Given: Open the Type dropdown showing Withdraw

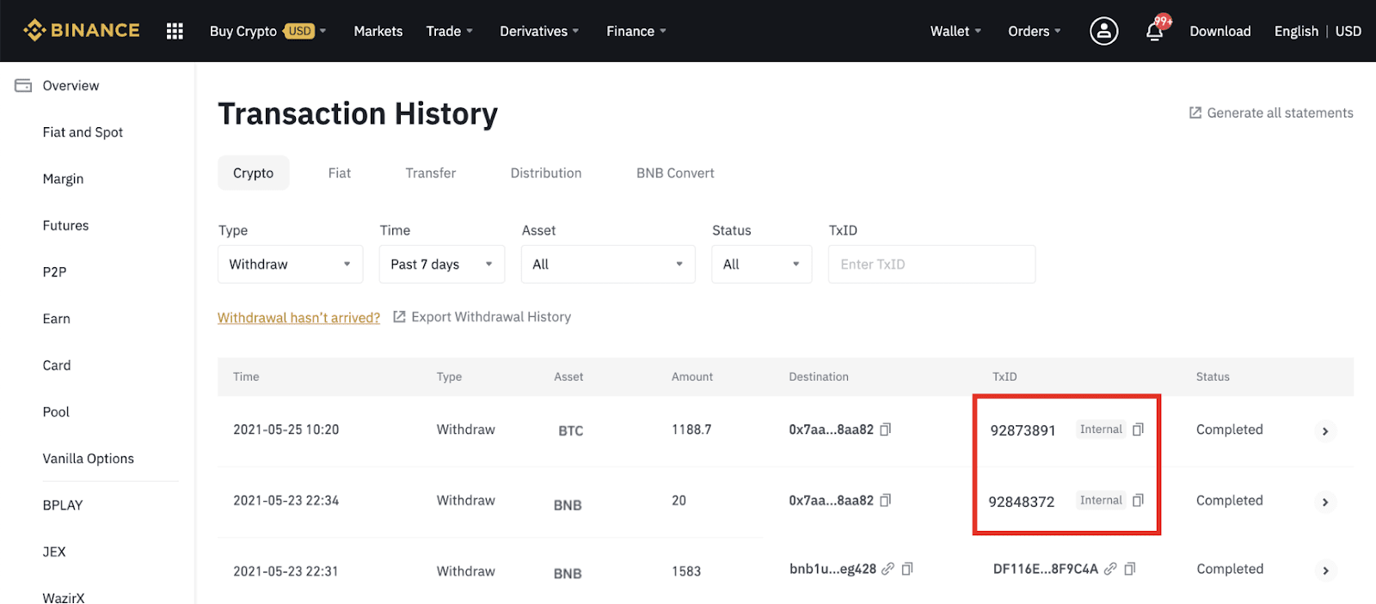Looking at the screenshot, I should pyautogui.click(x=291, y=265).
